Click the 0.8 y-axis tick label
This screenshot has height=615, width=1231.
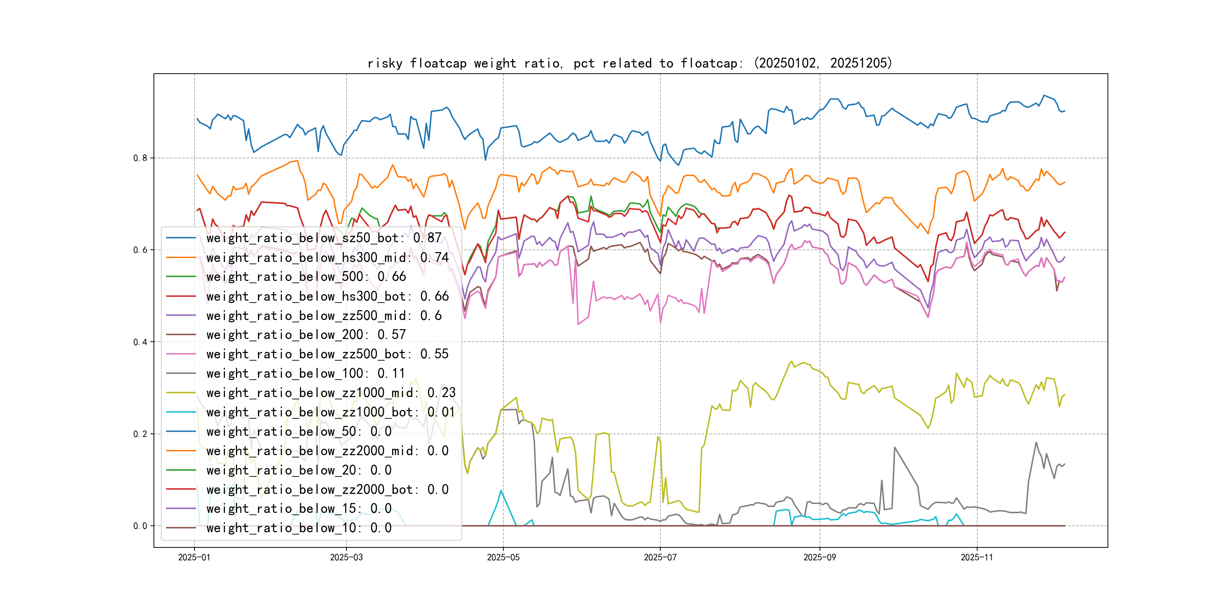point(140,158)
